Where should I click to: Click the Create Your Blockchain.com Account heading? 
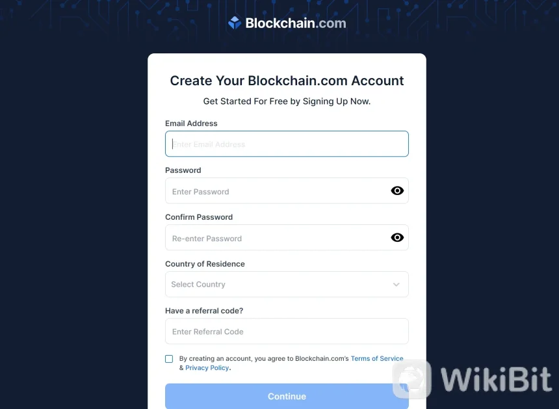(x=287, y=81)
